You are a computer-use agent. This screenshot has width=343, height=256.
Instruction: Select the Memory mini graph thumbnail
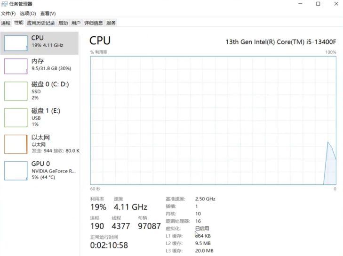[x=16, y=66]
